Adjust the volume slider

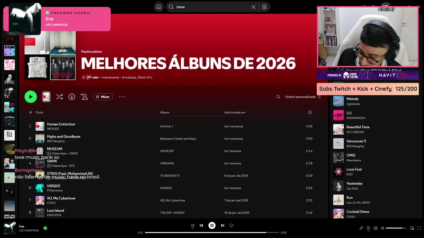[396, 228]
